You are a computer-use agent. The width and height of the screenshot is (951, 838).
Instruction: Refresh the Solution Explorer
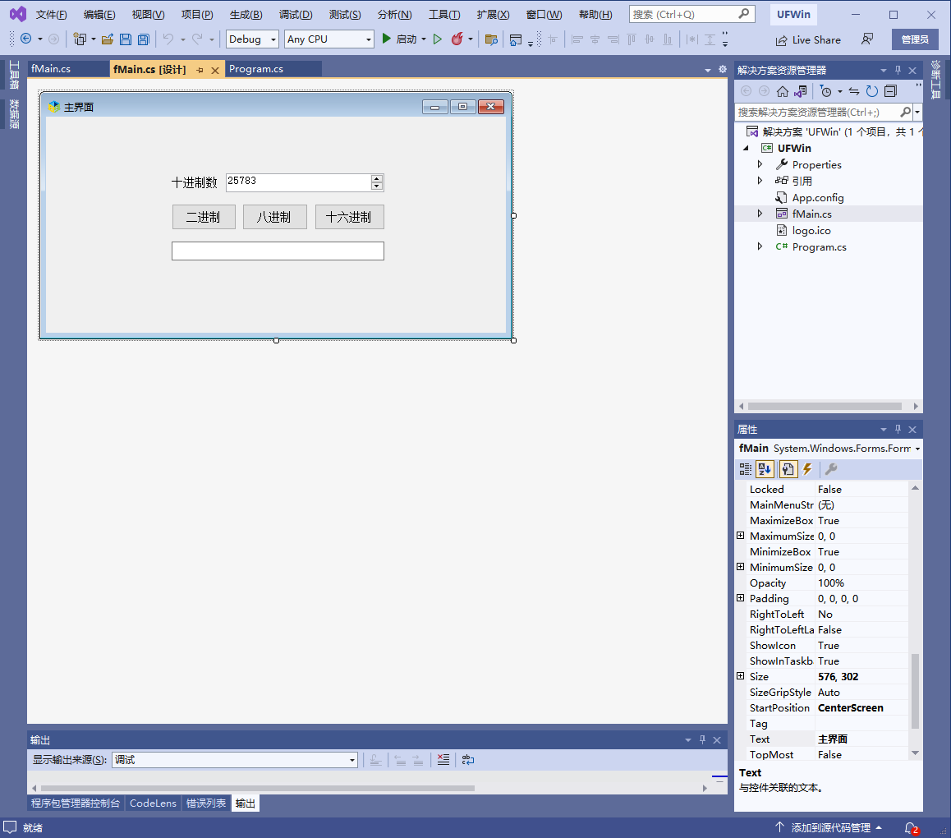click(x=871, y=91)
